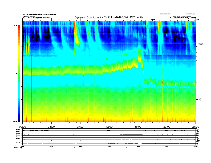Click the "100" frequency axis label
The height and width of the screenshot is (163, 211).
click(201, 44)
